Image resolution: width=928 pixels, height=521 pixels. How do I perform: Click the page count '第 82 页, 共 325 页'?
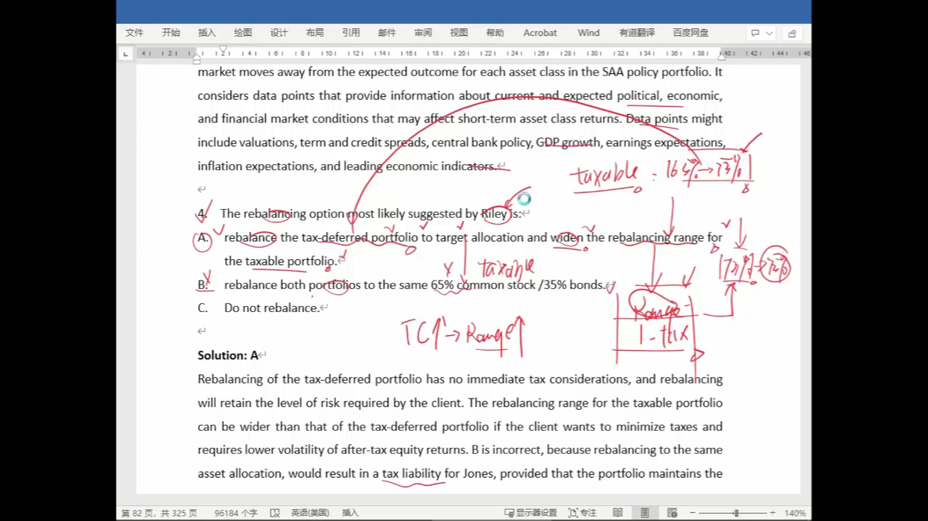point(159,513)
